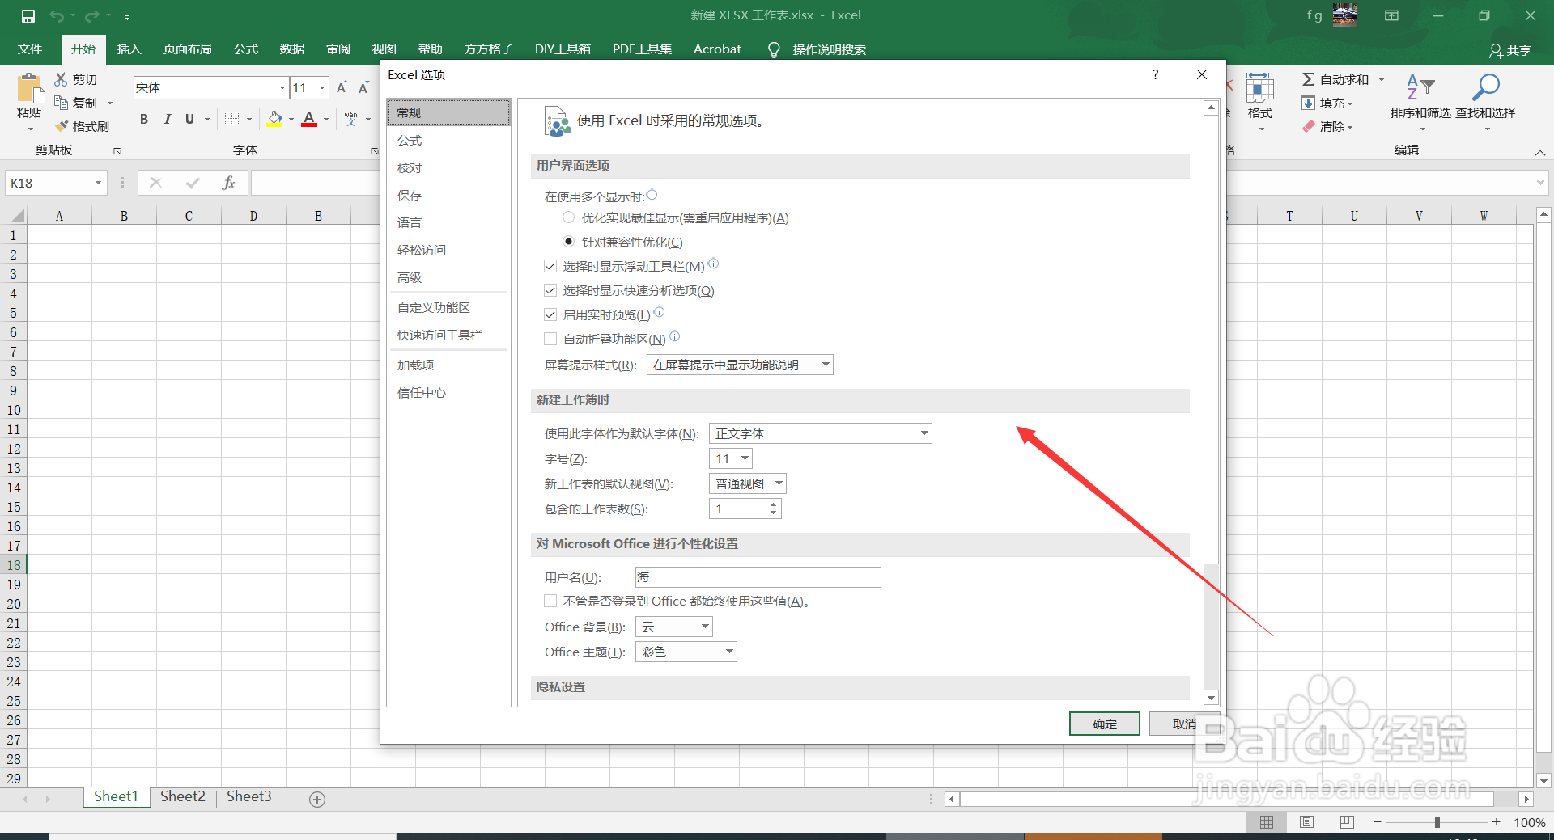
Task: Click the OK confirm button
Action: 1104,724
